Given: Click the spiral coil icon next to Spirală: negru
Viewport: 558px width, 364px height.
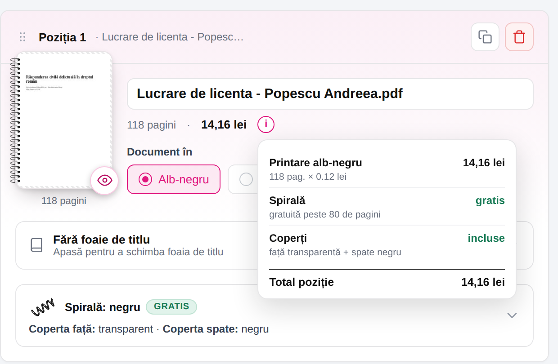Looking at the screenshot, I should pos(43,307).
